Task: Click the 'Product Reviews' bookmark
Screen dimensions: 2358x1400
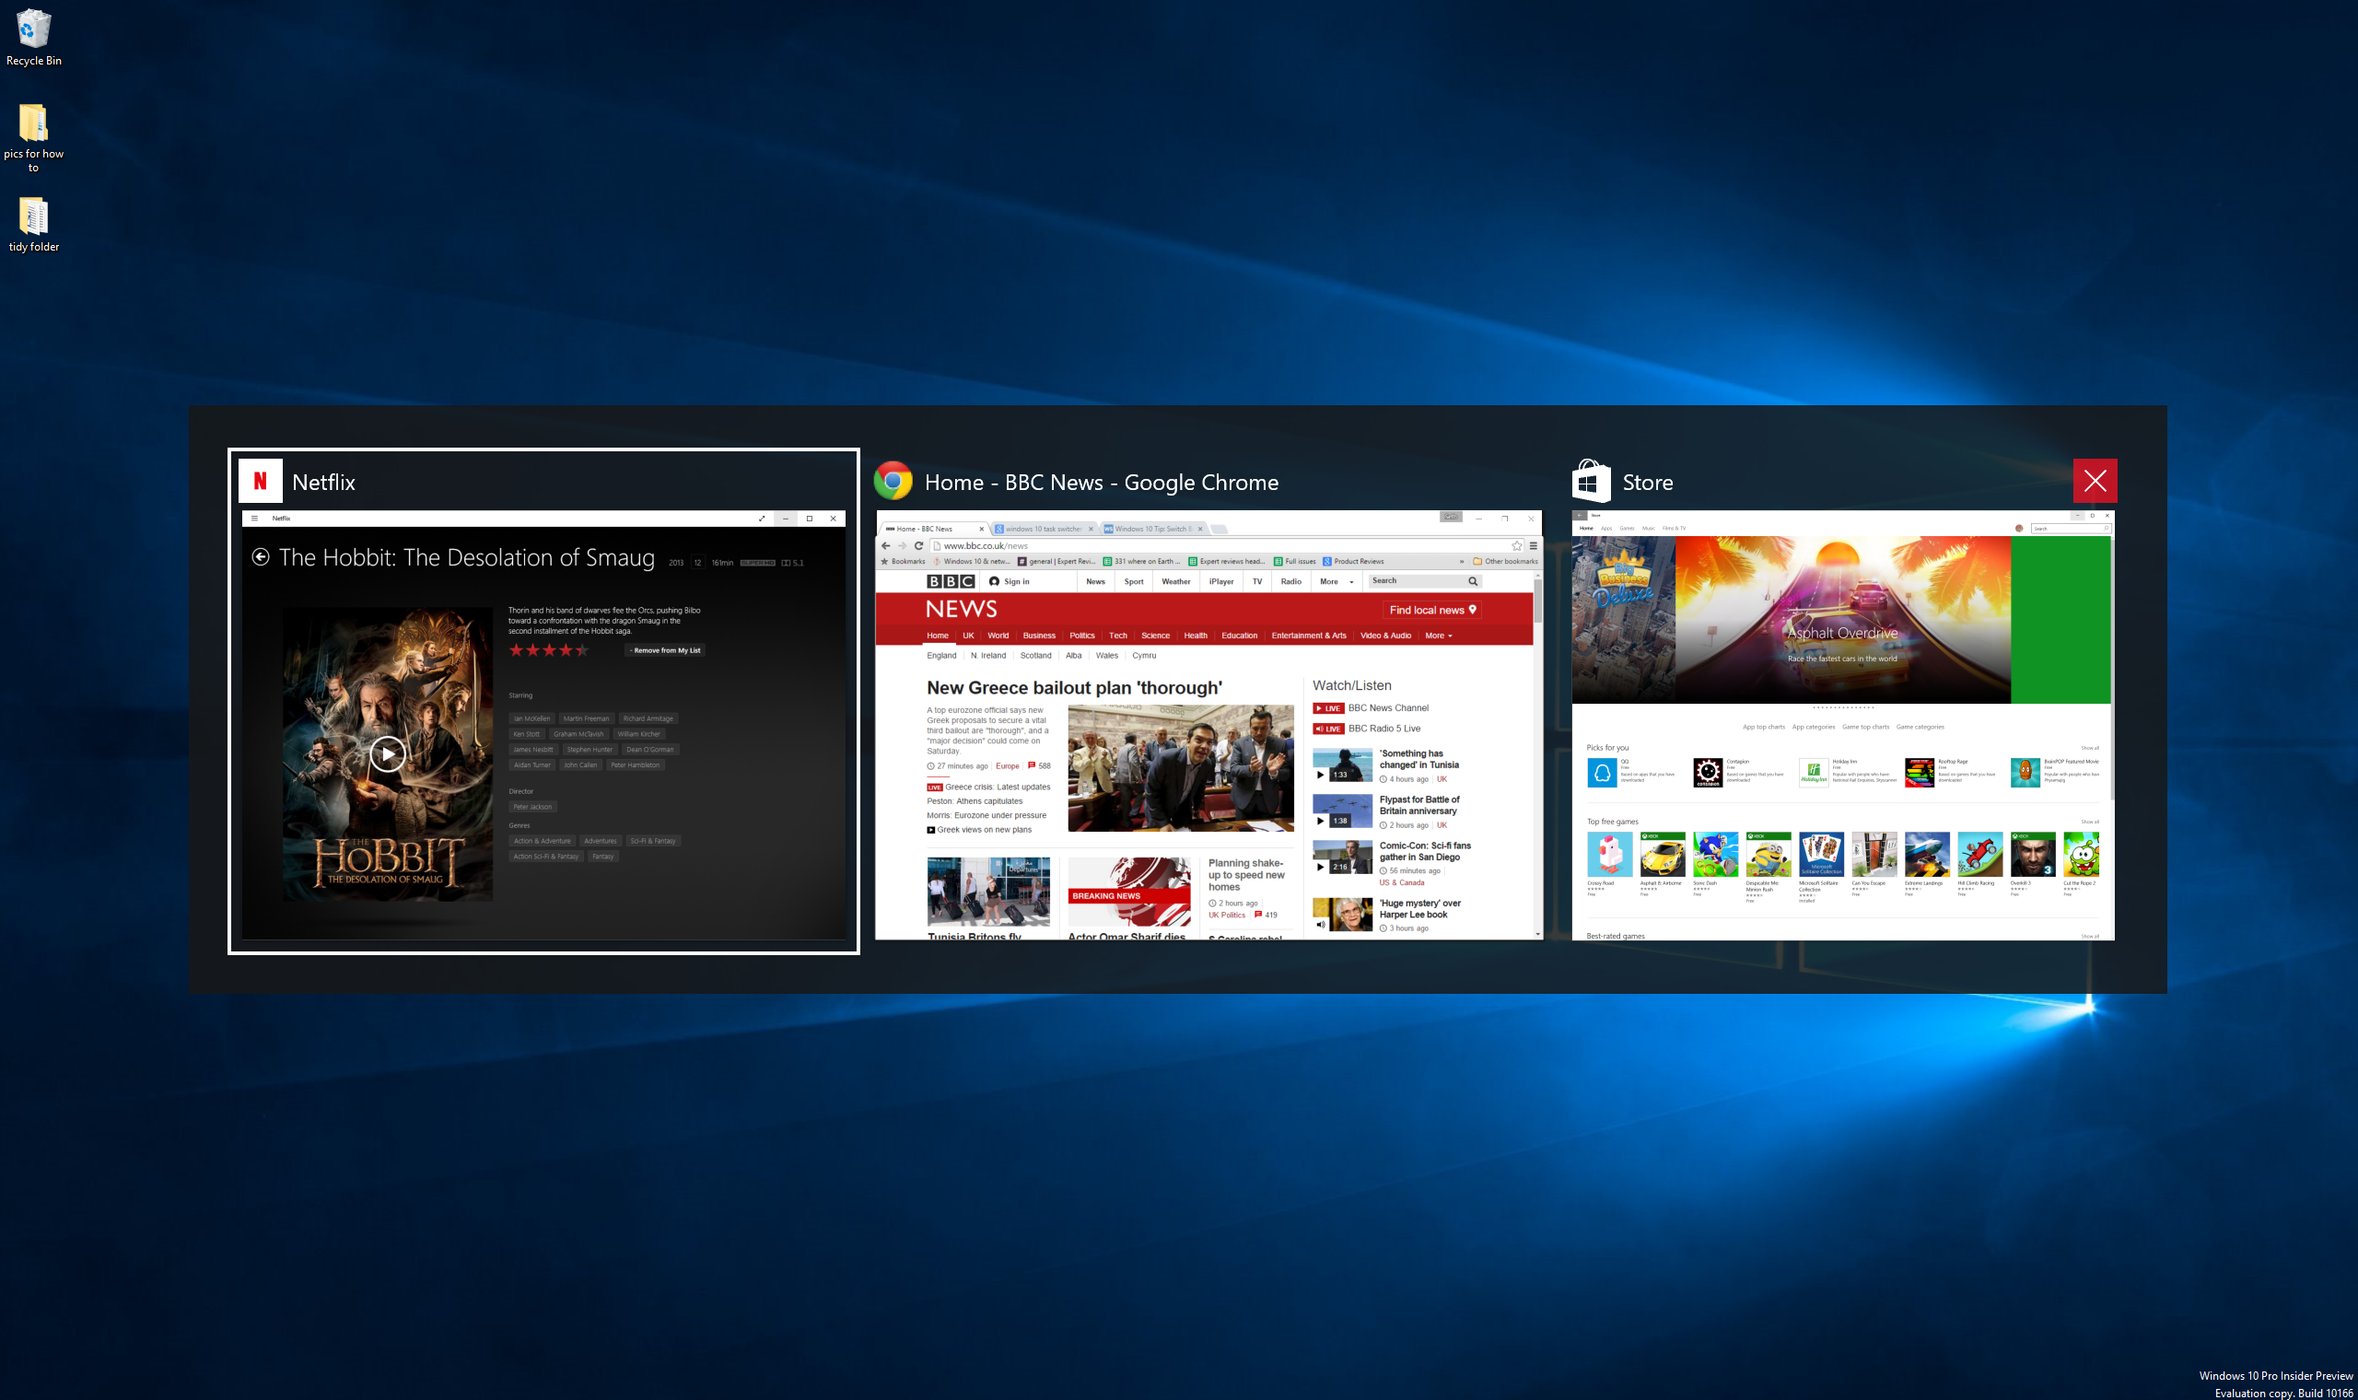Action: pos(1352,561)
